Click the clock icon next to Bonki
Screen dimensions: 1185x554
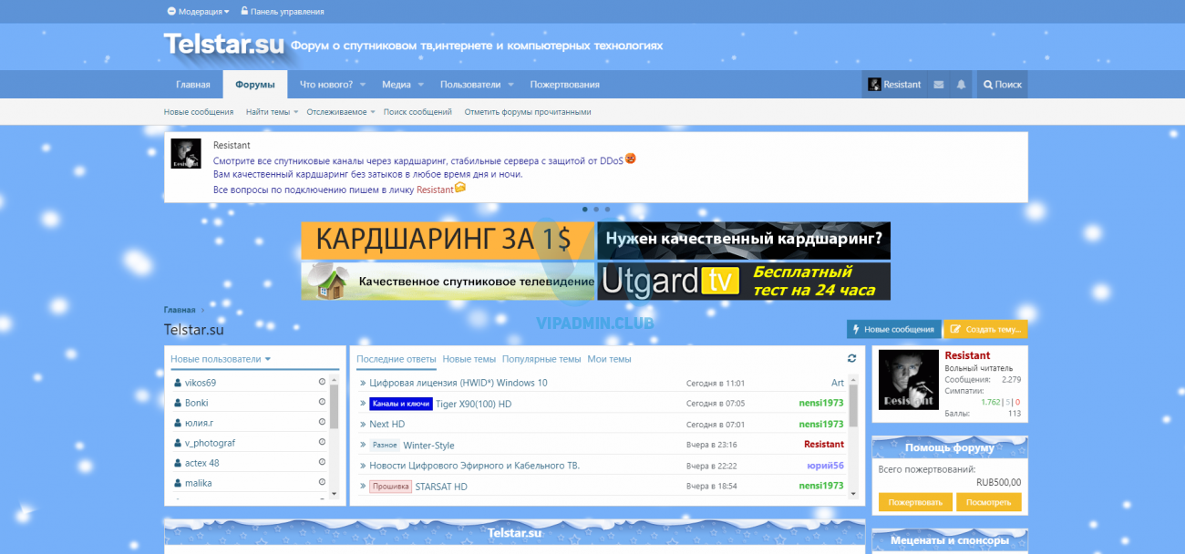tap(322, 403)
